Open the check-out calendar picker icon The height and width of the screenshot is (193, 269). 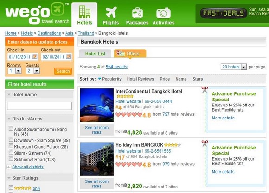(69, 56)
